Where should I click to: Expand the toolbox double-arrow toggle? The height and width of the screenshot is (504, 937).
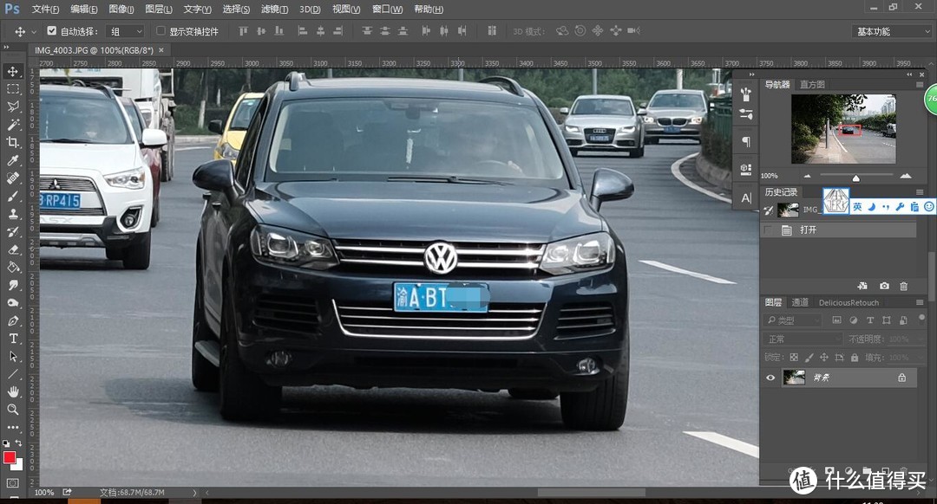click(7, 47)
